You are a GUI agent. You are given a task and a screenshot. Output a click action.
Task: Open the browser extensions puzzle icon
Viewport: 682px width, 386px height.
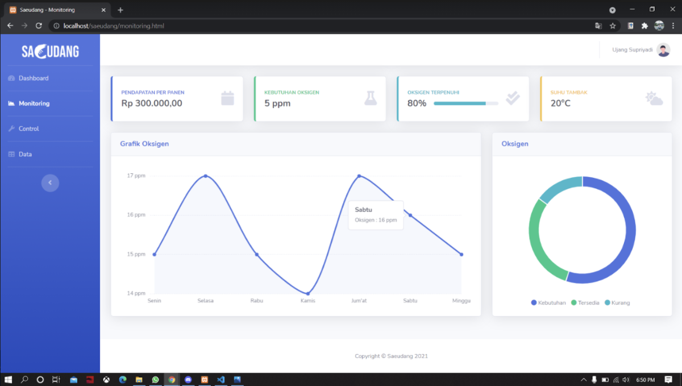[644, 26]
